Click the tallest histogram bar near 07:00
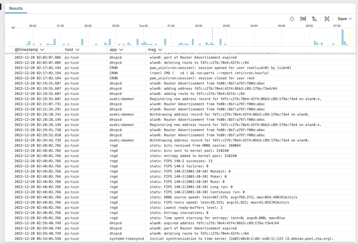The height and width of the screenshot is (244, 358). (x=342, y=37)
